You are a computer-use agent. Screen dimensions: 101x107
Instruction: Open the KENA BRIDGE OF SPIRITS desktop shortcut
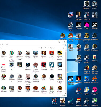[x=87, y=5]
